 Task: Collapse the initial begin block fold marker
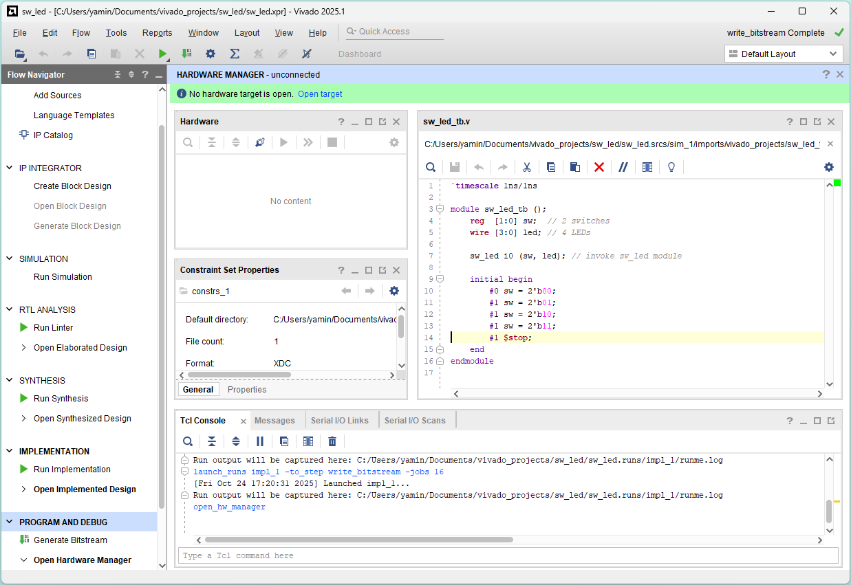pyautogui.click(x=440, y=279)
